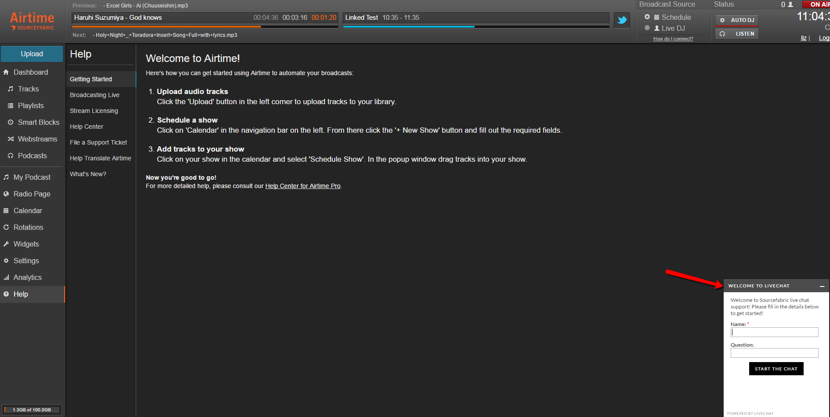Screen dimensions: 830x417
Task: Click the Calendar grid icon
Action: pyautogui.click(x=6, y=210)
